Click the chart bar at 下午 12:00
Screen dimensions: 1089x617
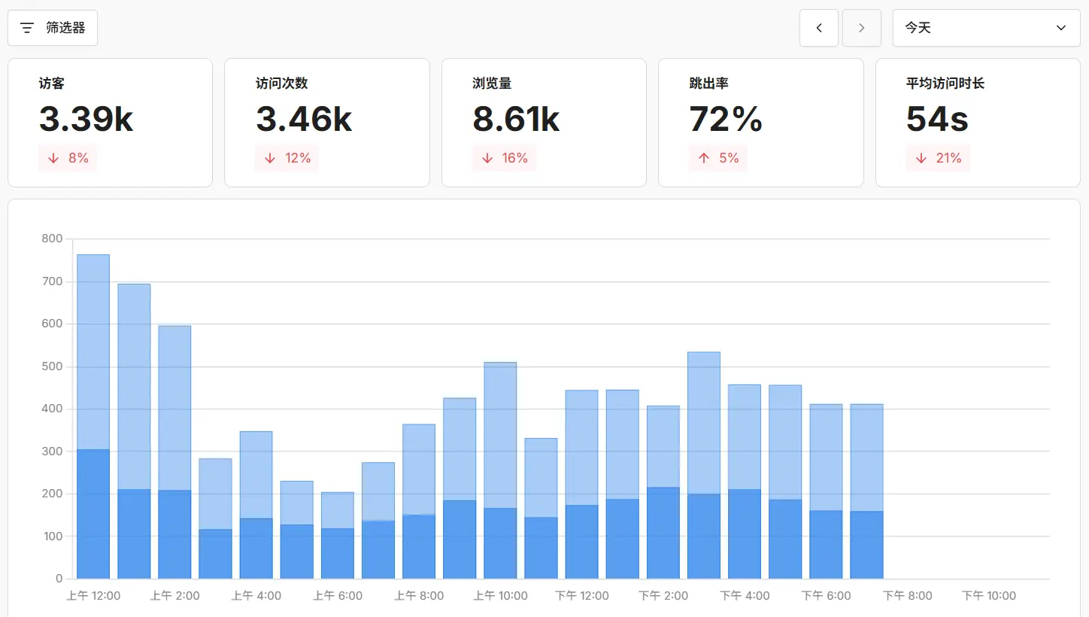581,485
